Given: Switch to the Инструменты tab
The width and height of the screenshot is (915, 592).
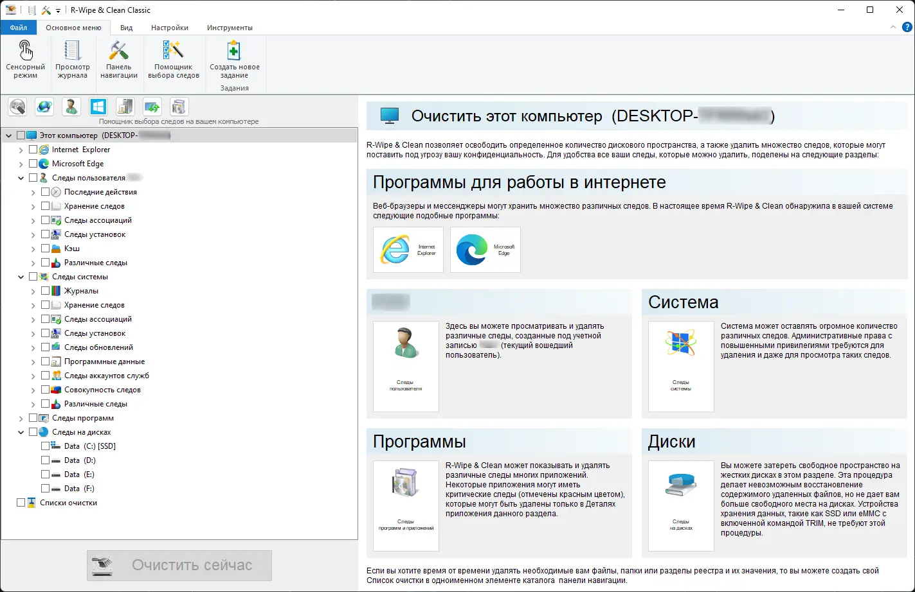Looking at the screenshot, I should coord(229,27).
